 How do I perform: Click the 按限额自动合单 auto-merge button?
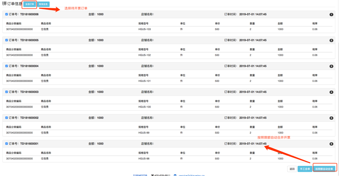click(324, 169)
